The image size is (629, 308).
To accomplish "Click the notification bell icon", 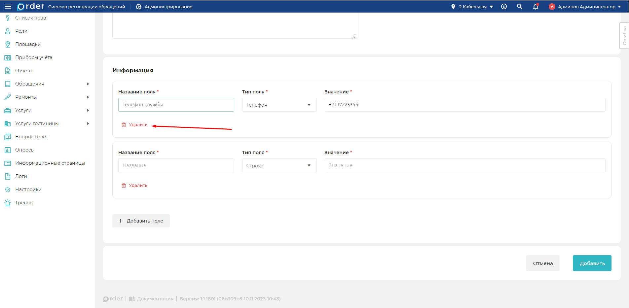I will point(536,7).
